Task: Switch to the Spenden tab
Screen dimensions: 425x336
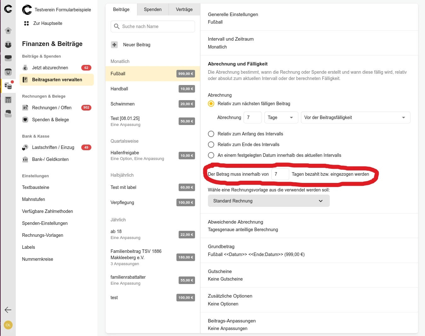Action: tap(153, 9)
